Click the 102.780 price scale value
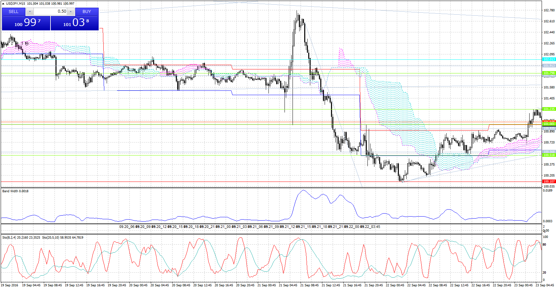 click(x=549, y=10)
